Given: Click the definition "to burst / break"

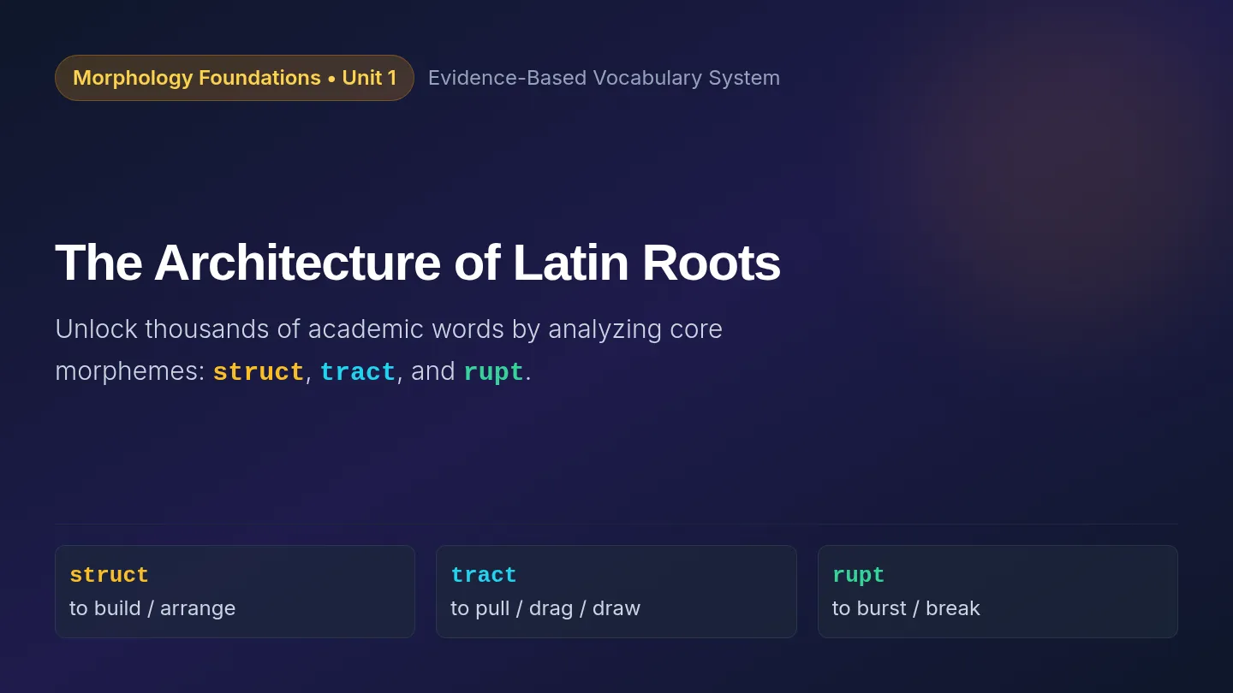Looking at the screenshot, I should (x=906, y=608).
